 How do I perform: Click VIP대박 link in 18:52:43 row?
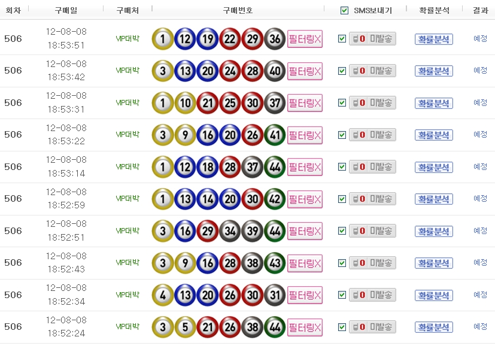tap(127, 262)
